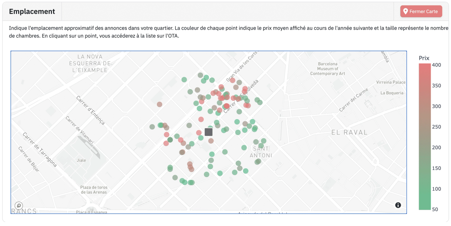Open the map info icon
This screenshot has width=451, height=226.
click(398, 205)
